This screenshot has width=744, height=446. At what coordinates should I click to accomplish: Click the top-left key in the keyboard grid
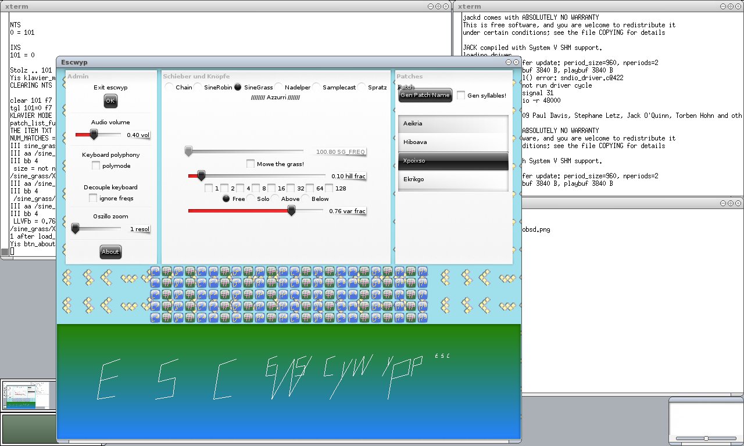155,271
